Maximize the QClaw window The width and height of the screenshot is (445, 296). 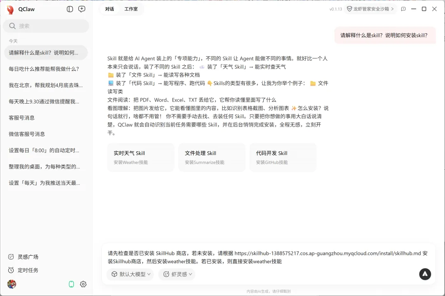pos(424,9)
